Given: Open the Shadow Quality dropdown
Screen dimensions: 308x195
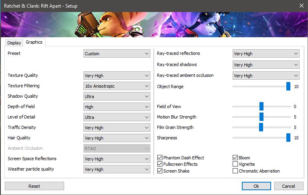Looking at the screenshot, I should tap(117, 96).
